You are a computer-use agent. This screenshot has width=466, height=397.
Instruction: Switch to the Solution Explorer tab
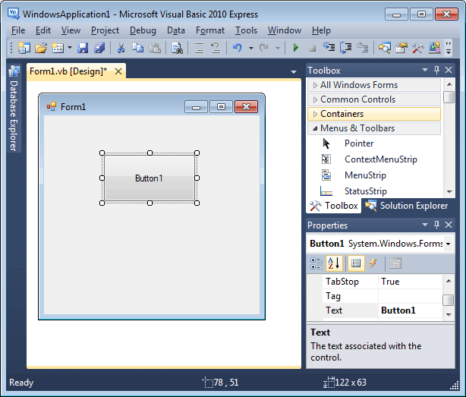[407, 206]
